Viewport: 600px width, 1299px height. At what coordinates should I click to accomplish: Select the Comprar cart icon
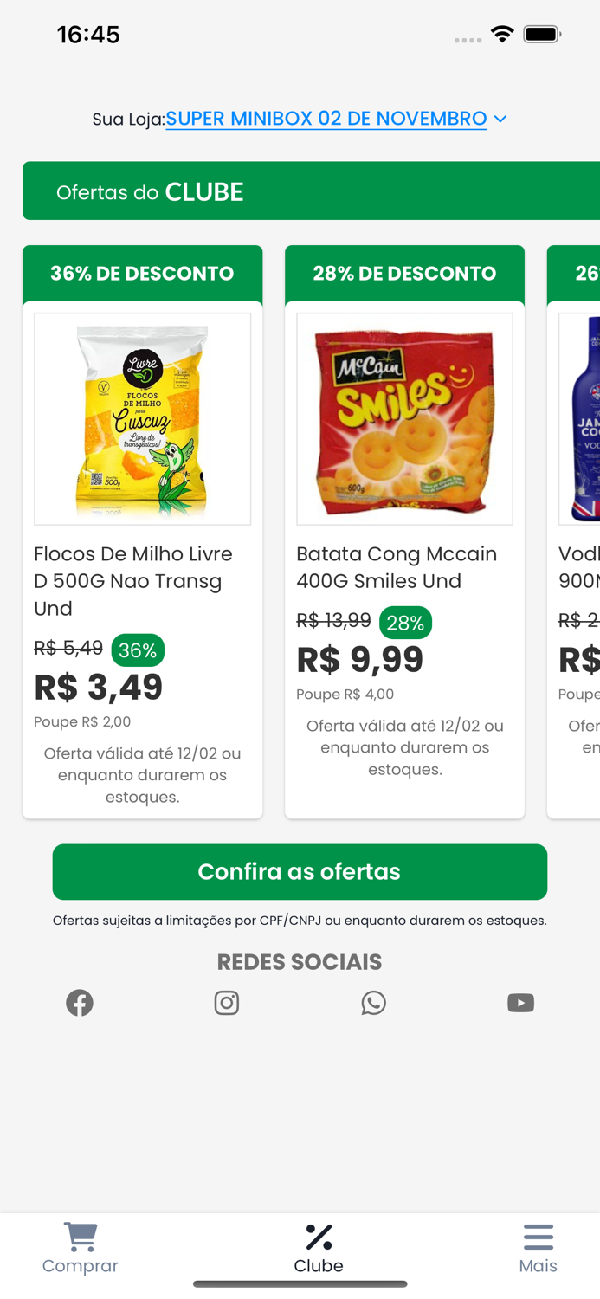tap(80, 1236)
